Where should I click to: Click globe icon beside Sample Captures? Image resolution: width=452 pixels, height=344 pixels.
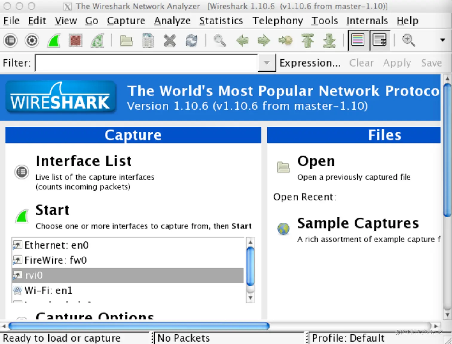point(283,229)
